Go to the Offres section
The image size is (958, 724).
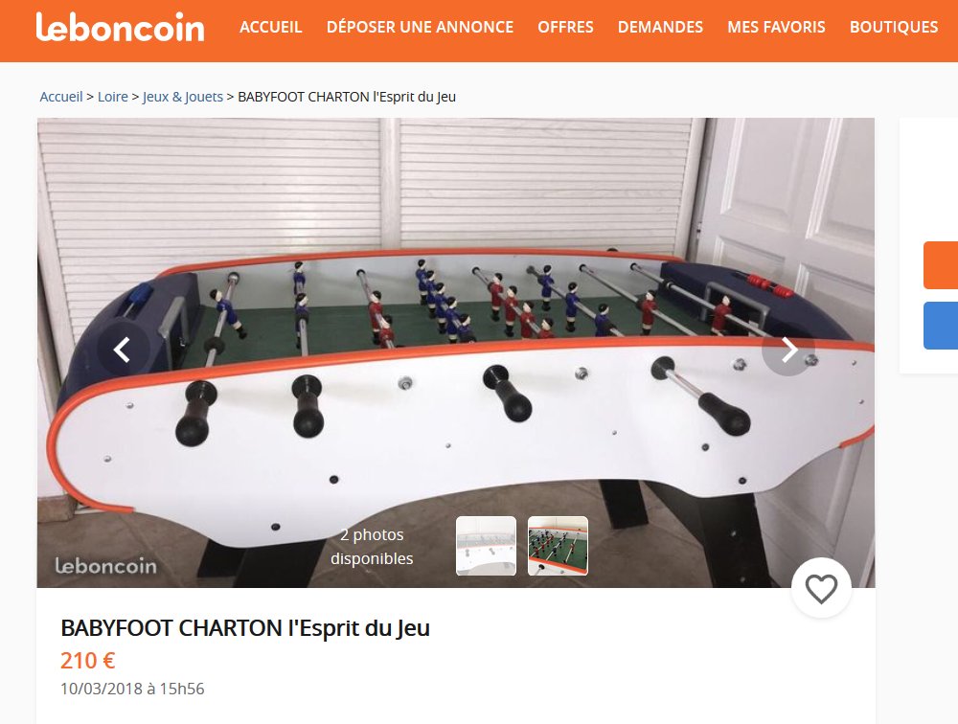(x=565, y=28)
